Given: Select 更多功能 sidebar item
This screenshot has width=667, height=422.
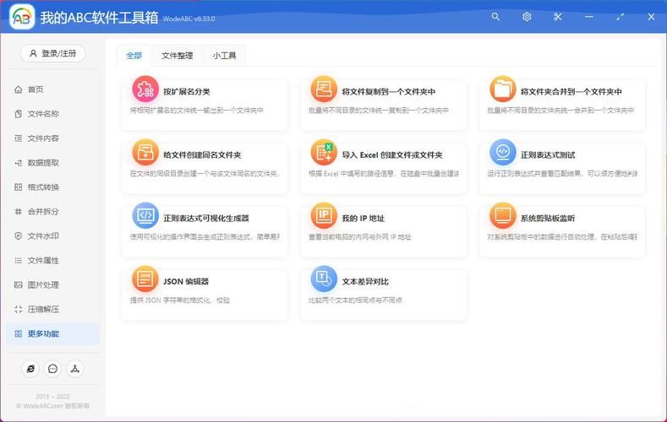Looking at the screenshot, I should click(52, 333).
